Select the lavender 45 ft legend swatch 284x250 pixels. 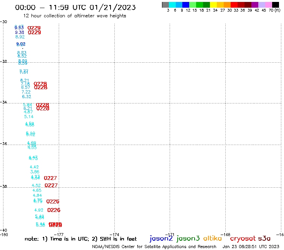tap(262, 5)
